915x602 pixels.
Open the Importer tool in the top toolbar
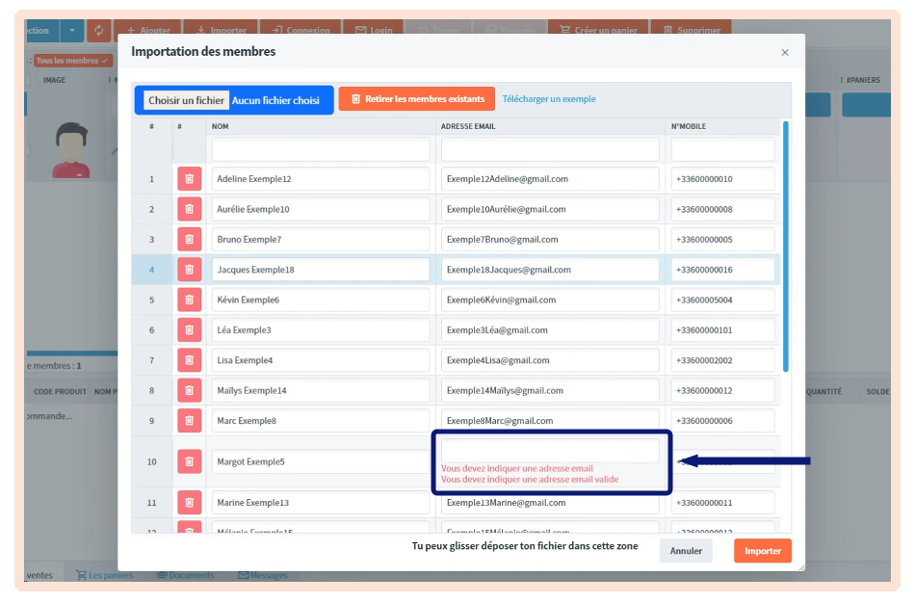pyautogui.click(x=221, y=30)
